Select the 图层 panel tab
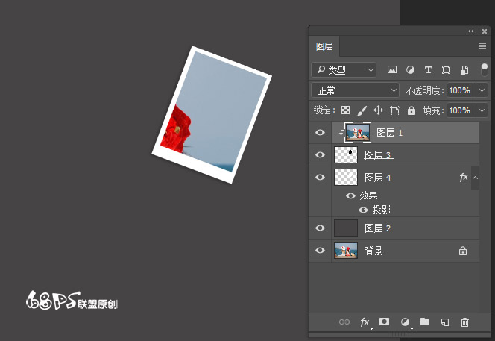The height and width of the screenshot is (341, 495). coord(324,46)
